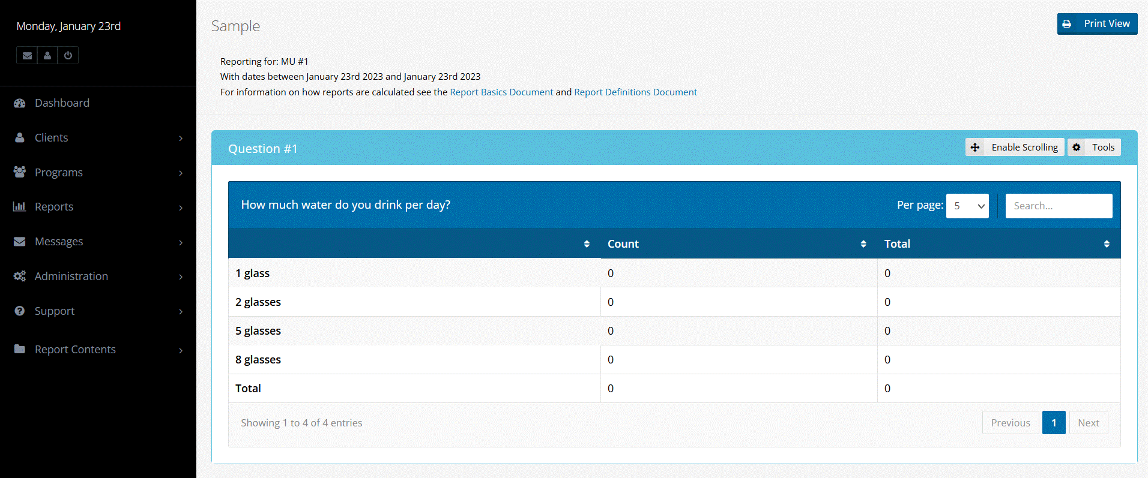Click the printer icon on Print View
The height and width of the screenshot is (478, 1148).
1067,24
